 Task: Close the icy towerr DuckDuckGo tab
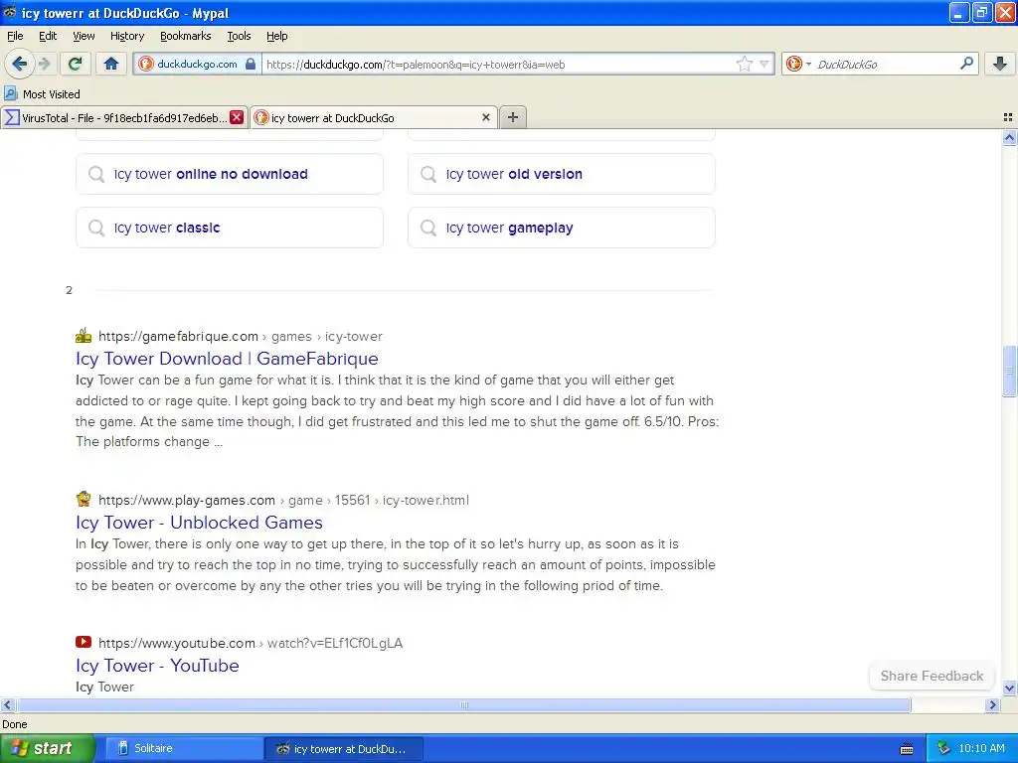point(485,117)
